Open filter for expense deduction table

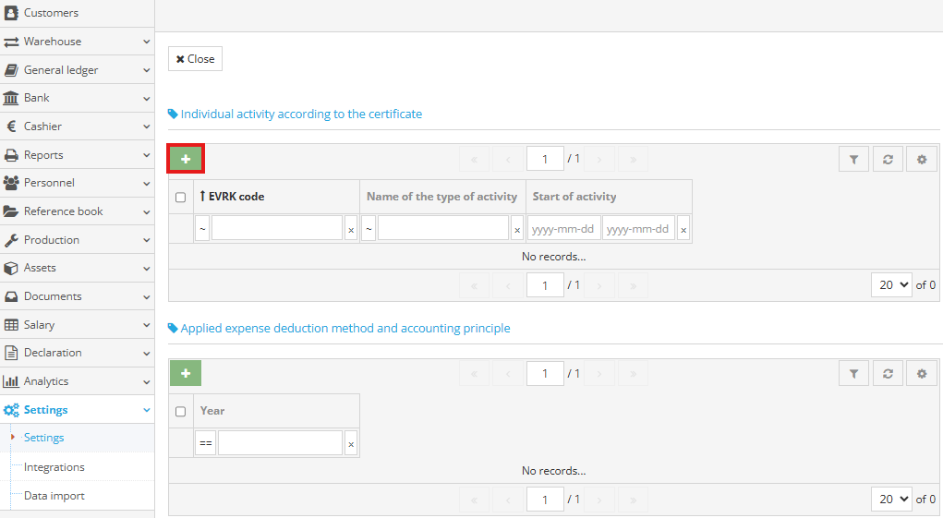click(x=853, y=373)
